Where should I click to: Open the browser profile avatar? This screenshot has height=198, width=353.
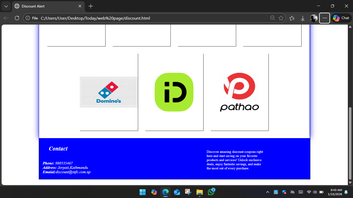pyautogui.click(x=314, y=18)
